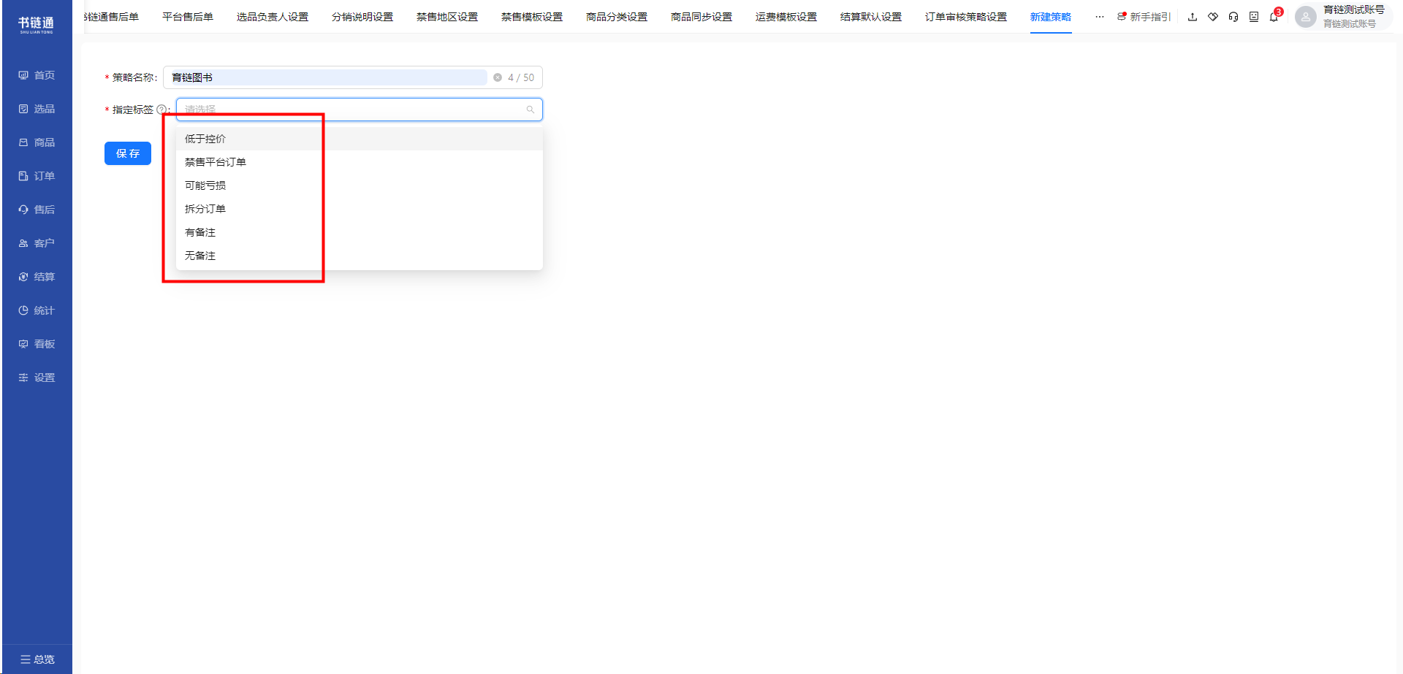Click the user avatar icon

coord(1306,17)
